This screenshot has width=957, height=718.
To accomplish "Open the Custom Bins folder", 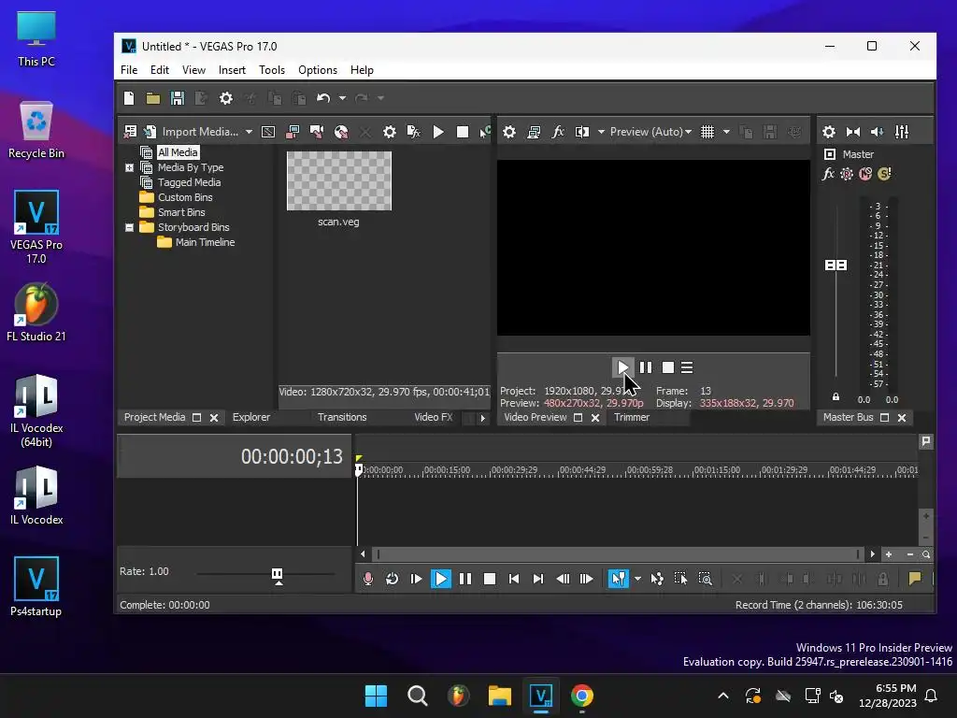I will pos(185,197).
